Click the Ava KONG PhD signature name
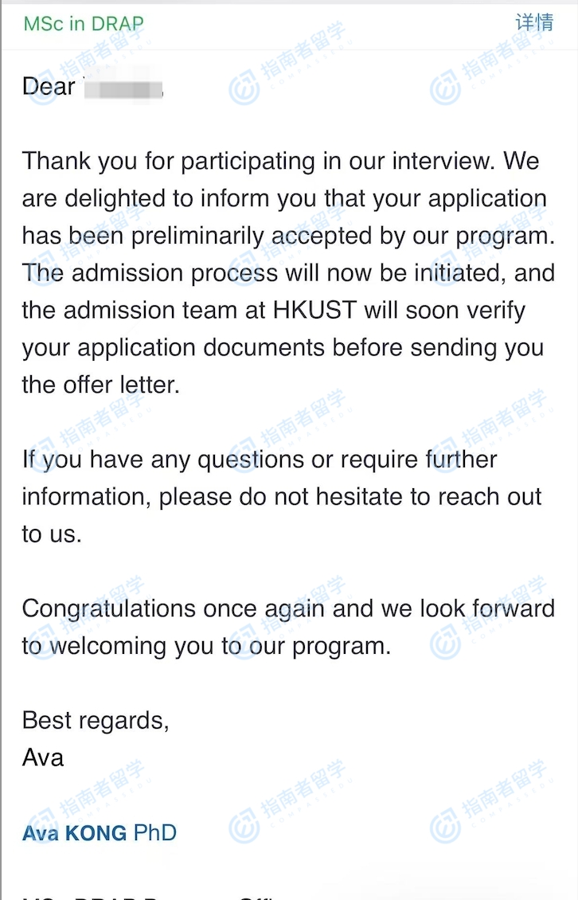The height and width of the screenshot is (900, 578). (x=100, y=833)
